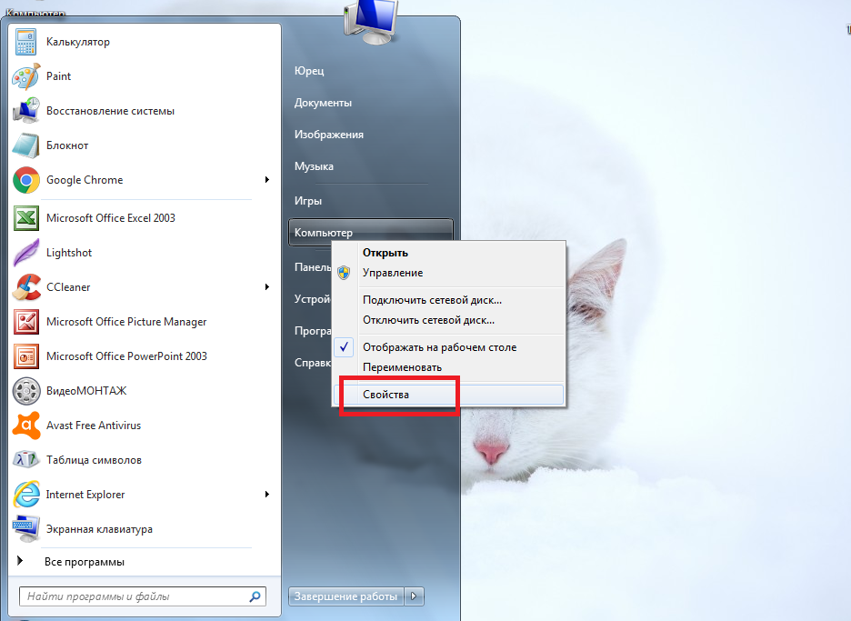Open the PowerPoint 2003 icon

26,356
